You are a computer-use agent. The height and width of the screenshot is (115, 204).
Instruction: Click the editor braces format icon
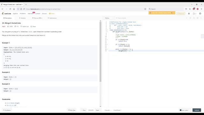click(190, 18)
